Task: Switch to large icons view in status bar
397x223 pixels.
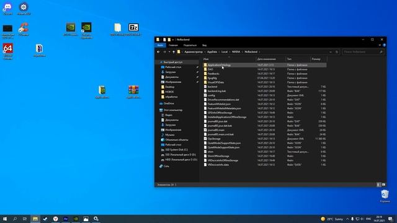Action: [x=383, y=185]
